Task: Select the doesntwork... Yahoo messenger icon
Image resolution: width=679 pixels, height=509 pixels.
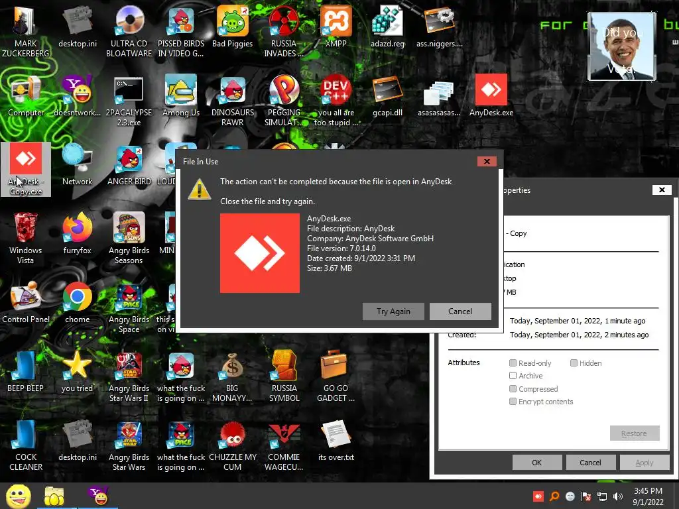Action: 77,96
